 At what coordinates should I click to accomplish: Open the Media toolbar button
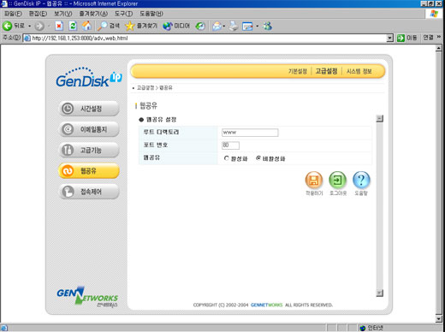176,26
